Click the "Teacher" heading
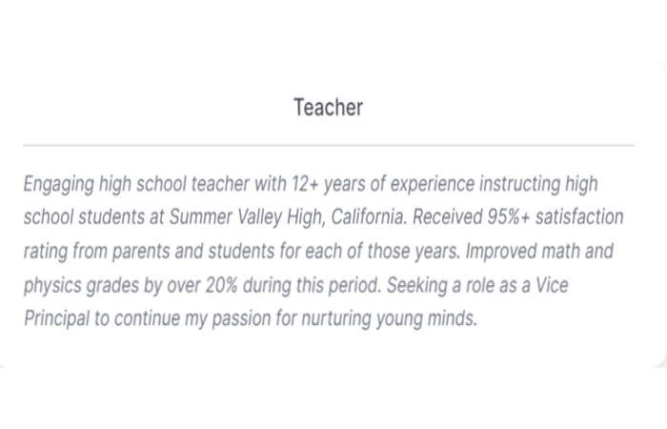Viewport: 667px width, 429px height. coord(328,107)
